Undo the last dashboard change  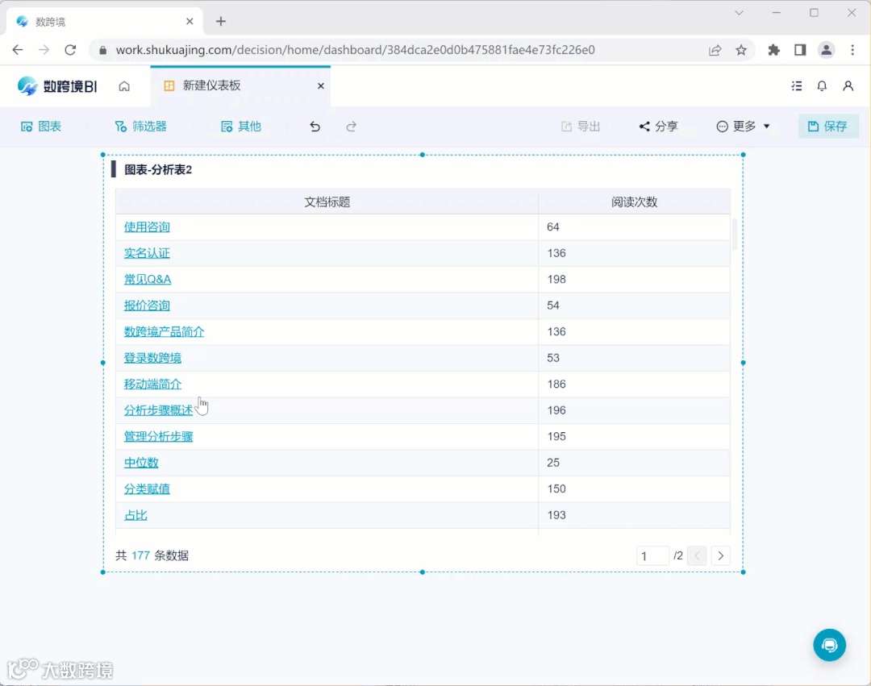[315, 126]
